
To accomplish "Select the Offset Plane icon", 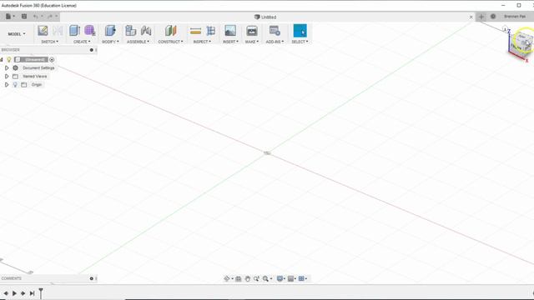I will click(x=170, y=31).
